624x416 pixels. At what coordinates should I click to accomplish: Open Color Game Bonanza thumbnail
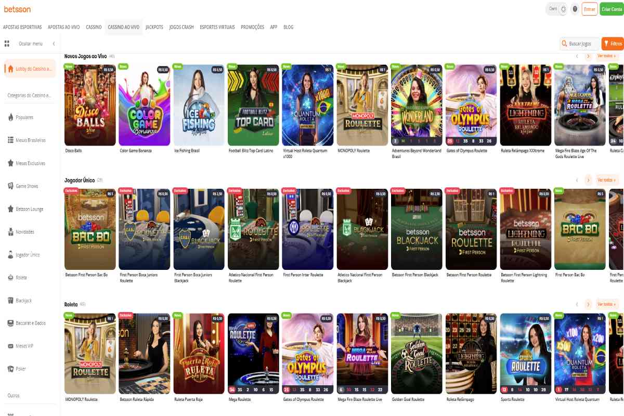click(145, 105)
